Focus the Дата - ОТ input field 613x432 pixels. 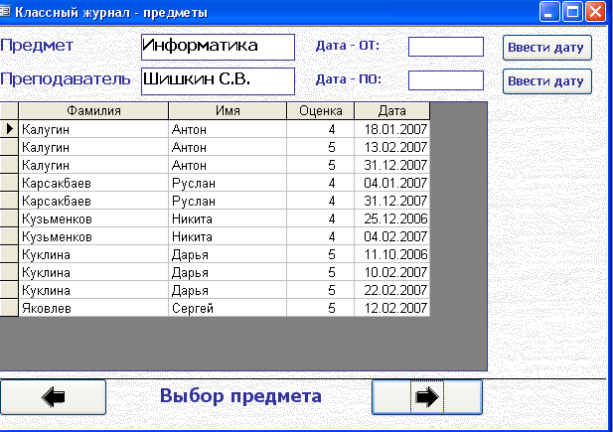(446, 47)
